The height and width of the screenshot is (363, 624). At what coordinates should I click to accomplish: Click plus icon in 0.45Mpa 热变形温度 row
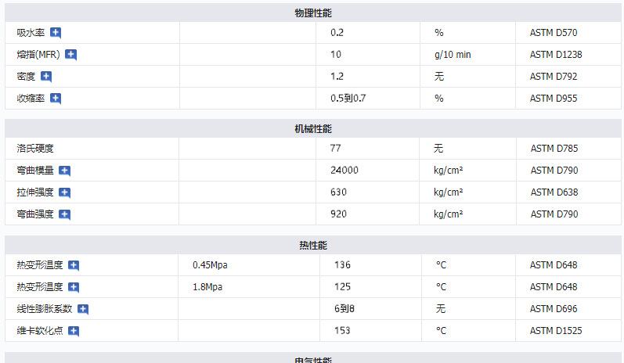(x=74, y=265)
